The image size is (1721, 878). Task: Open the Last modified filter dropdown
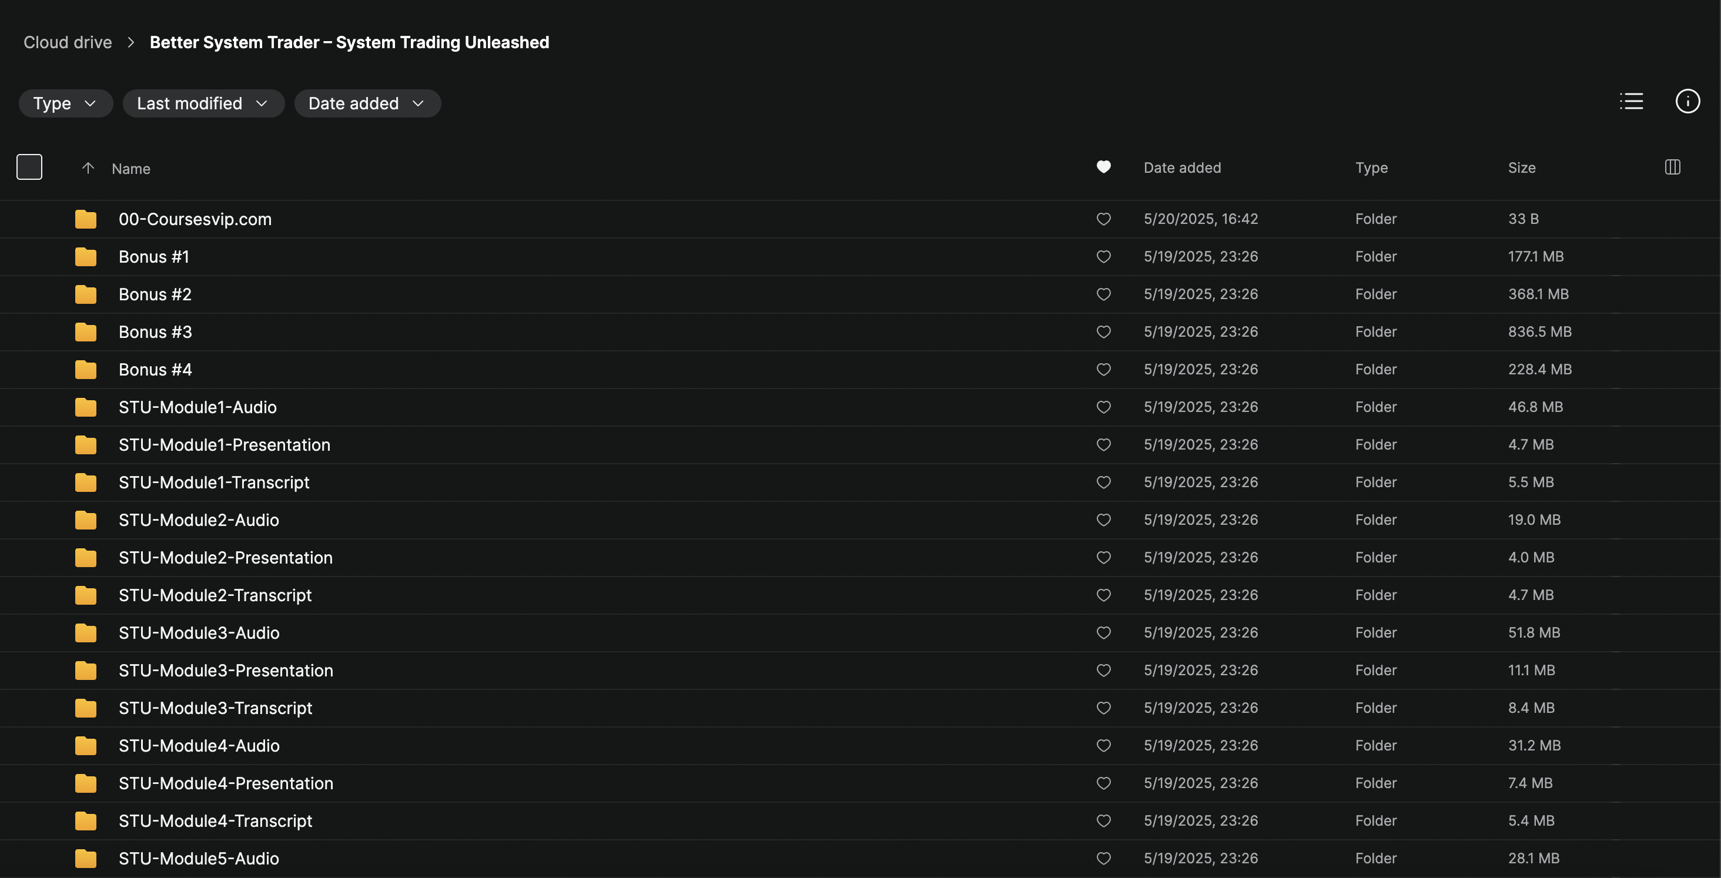203,103
